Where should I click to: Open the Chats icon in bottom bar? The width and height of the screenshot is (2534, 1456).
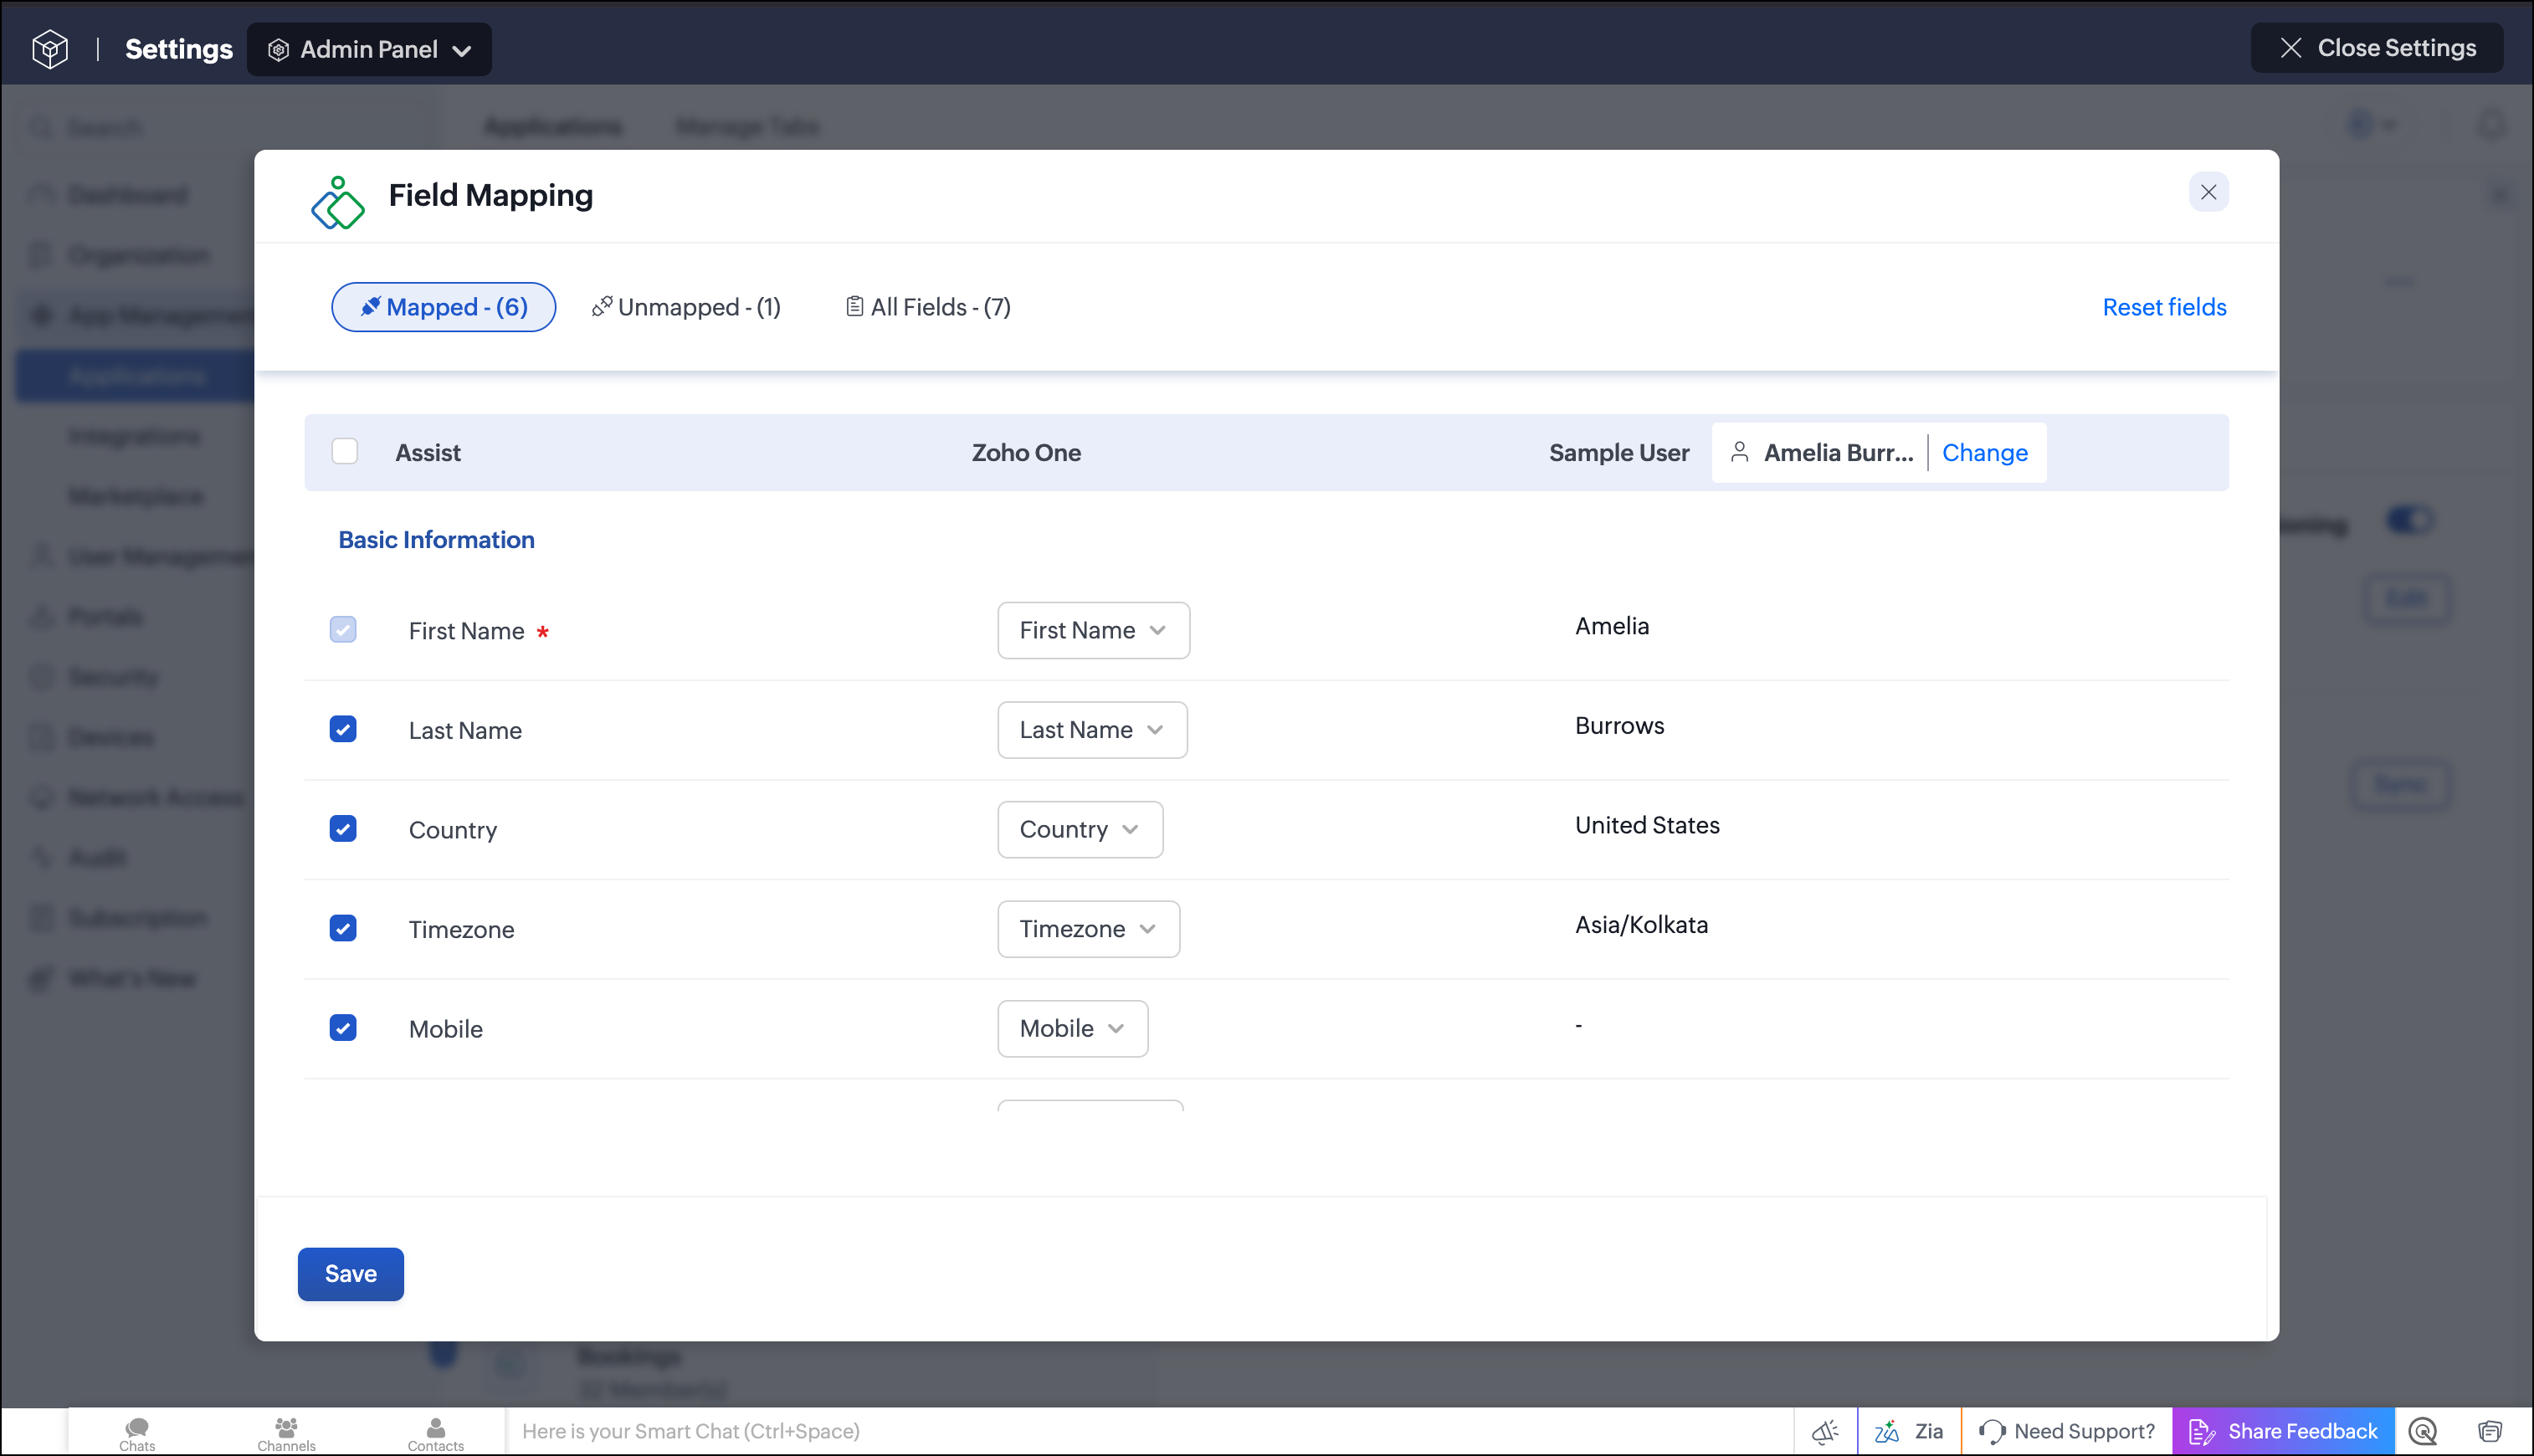[x=137, y=1433]
